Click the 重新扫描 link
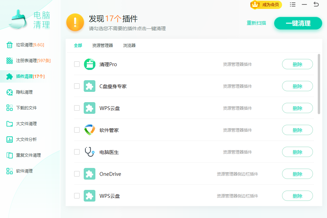 (x=256, y=23)
